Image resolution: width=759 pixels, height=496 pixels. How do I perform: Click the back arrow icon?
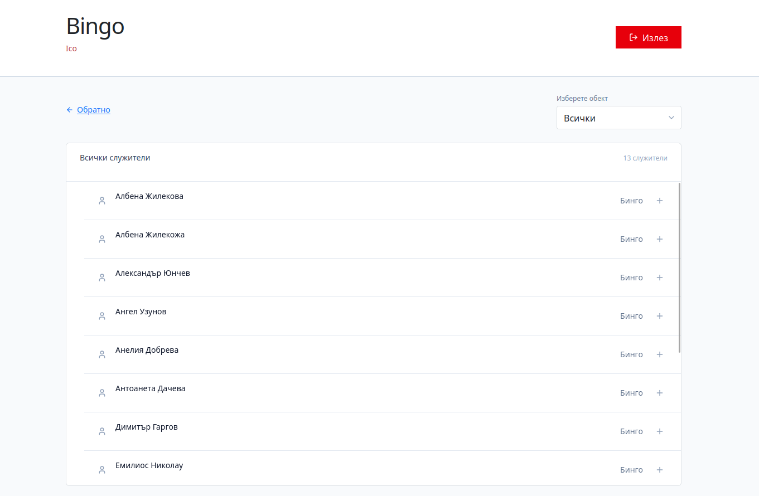[70, 110]
